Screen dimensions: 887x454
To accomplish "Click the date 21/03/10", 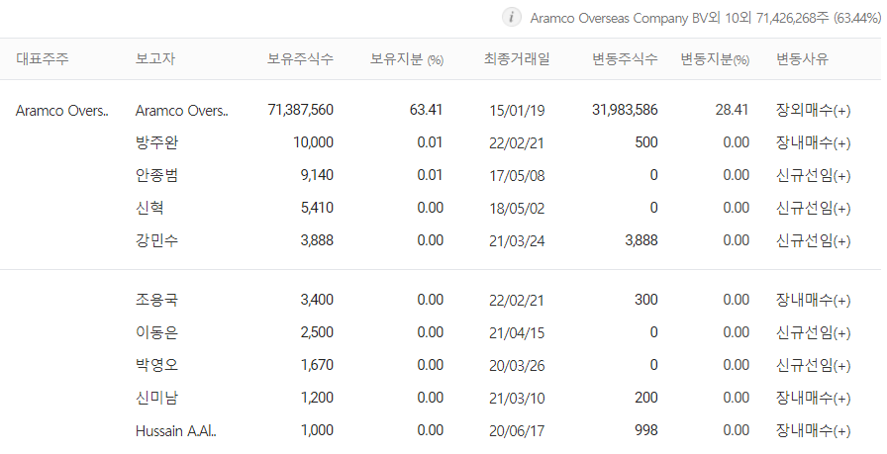I will point(517,399).
